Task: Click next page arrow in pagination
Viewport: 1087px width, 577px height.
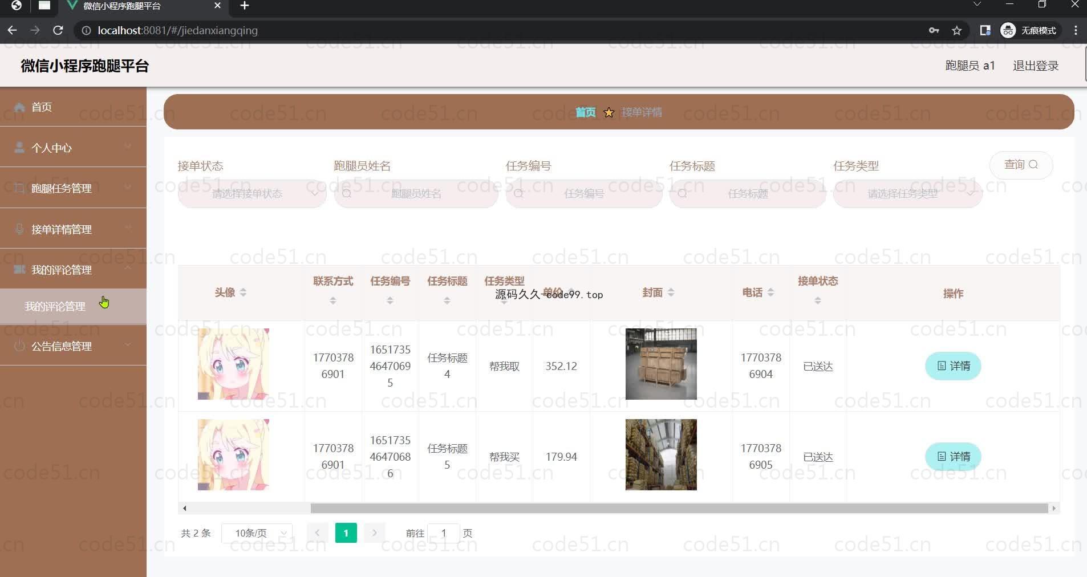Action: click(374, 533)
